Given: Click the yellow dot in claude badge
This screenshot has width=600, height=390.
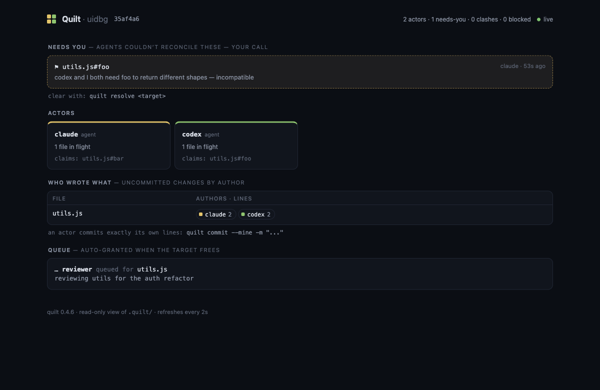Looking at the screenshot, I should pos(200,214).
